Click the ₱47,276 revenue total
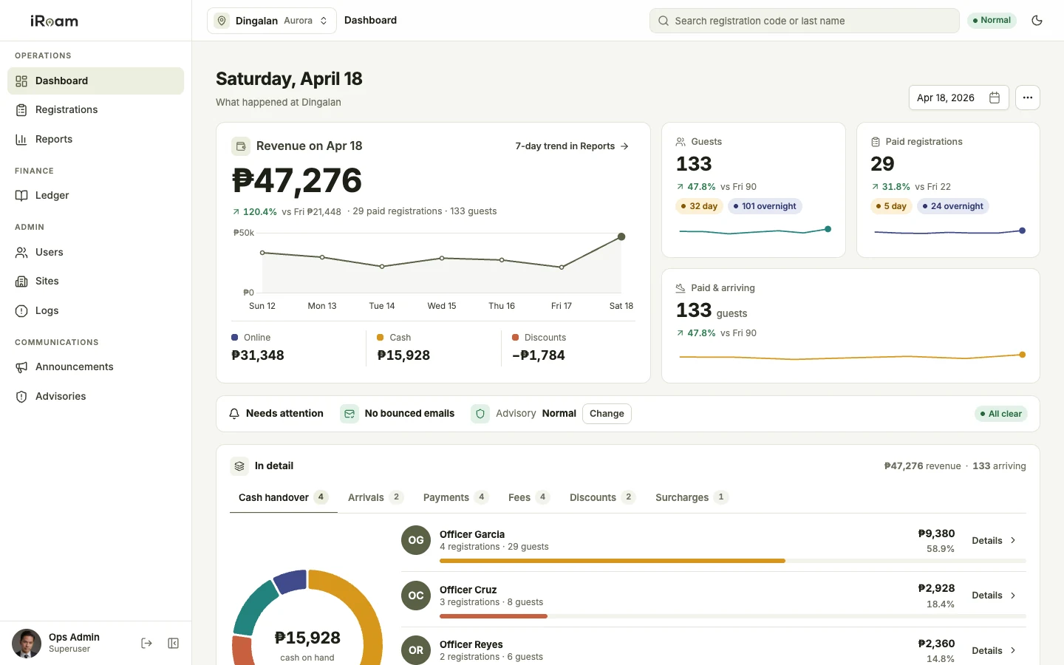 297,181
